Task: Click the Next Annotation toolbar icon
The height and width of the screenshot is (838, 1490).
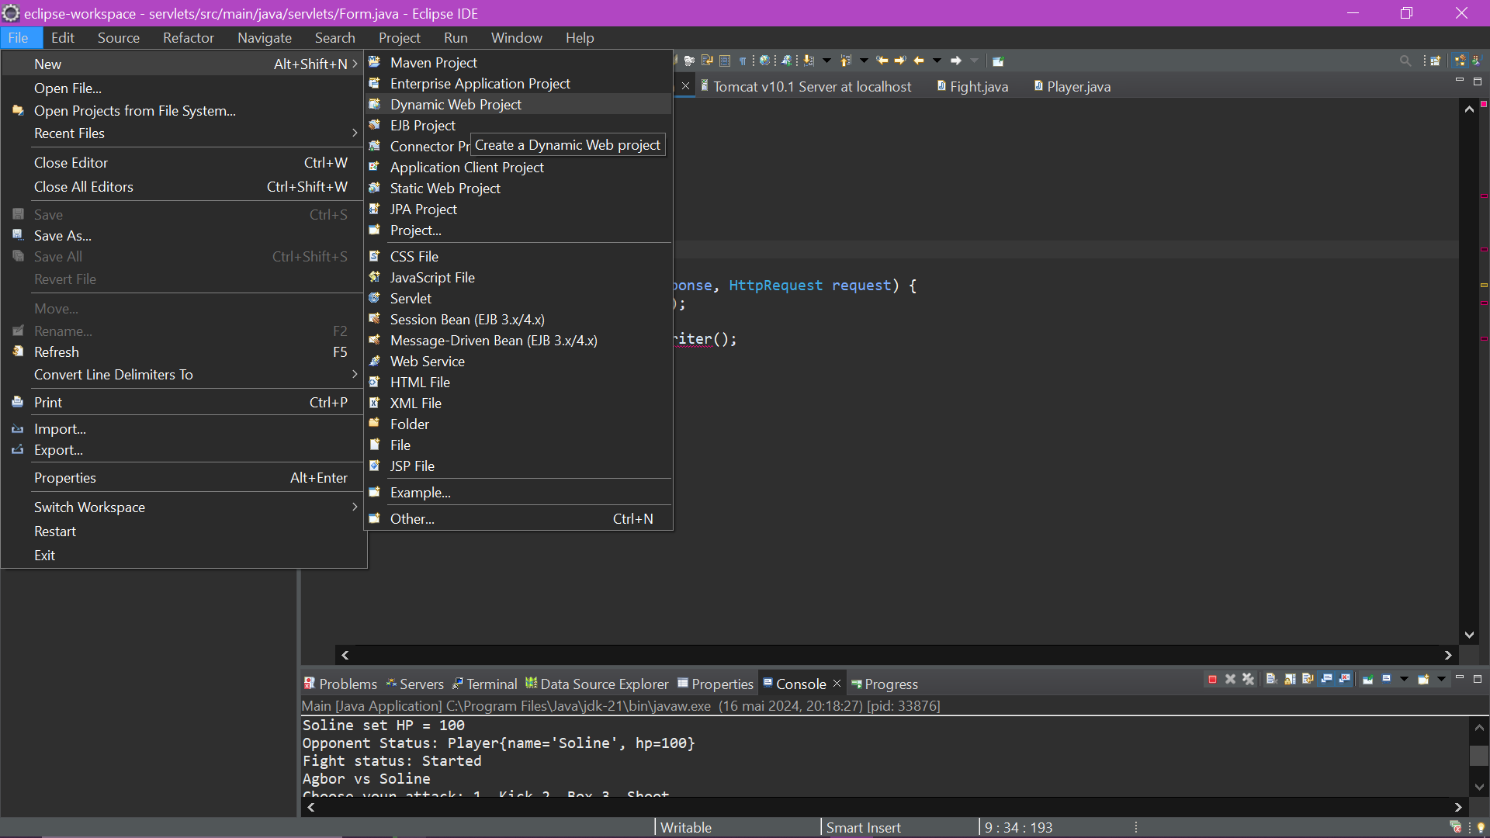Action: [809, 61]
